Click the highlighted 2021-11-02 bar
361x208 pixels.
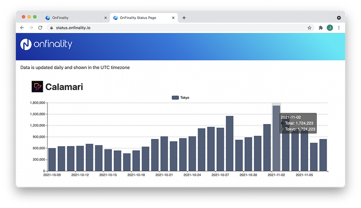pos(276,138)
